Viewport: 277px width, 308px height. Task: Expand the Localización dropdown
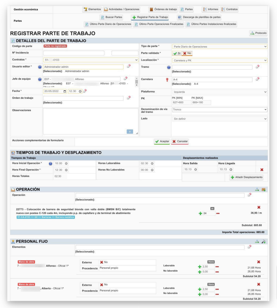(x=220, y=60)
